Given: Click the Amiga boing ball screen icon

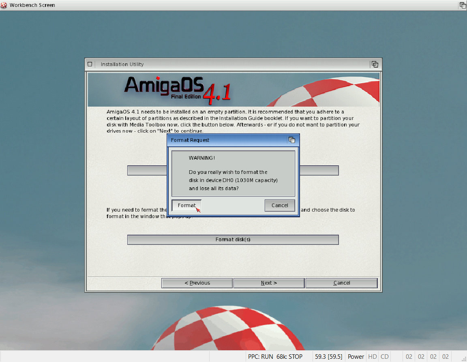Looking at the screenshot, I should coord(4,5).
